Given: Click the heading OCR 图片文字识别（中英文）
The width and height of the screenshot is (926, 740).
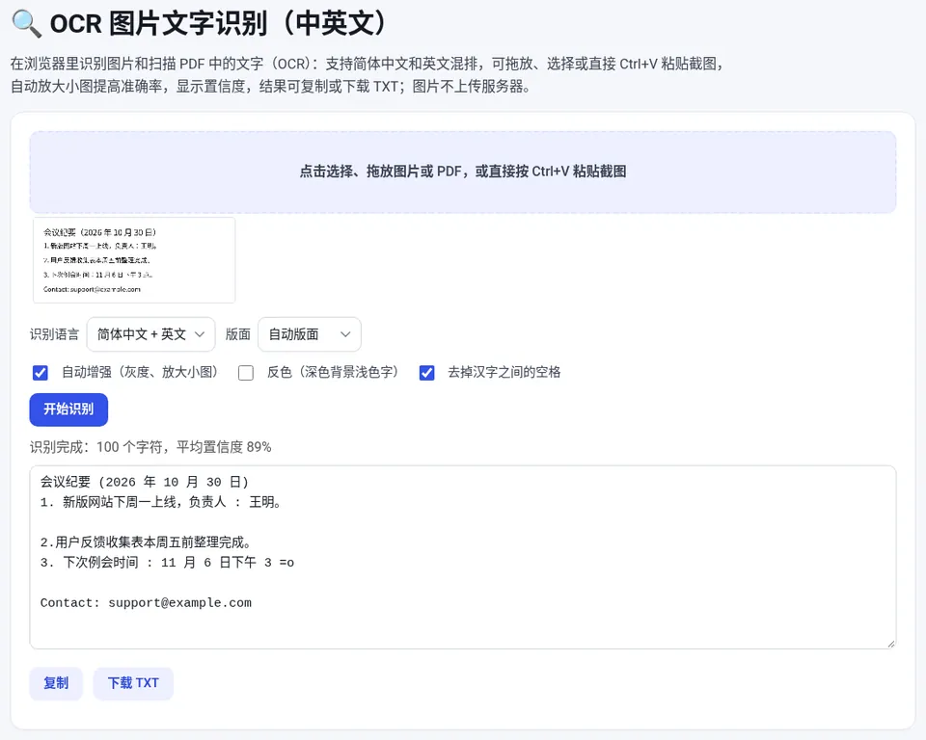Looking at the screenshot, I should pyautogui.click(x=219, y=23).
